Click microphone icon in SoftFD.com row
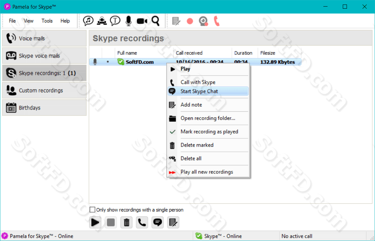Screen dimensions: 375x241 pyautogui.click(x=95, y=62)
